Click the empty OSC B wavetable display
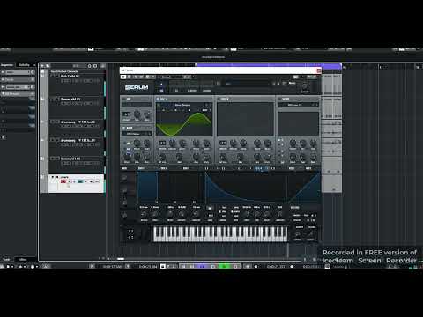The image size is (423, 317). click(x=245, y=119)
